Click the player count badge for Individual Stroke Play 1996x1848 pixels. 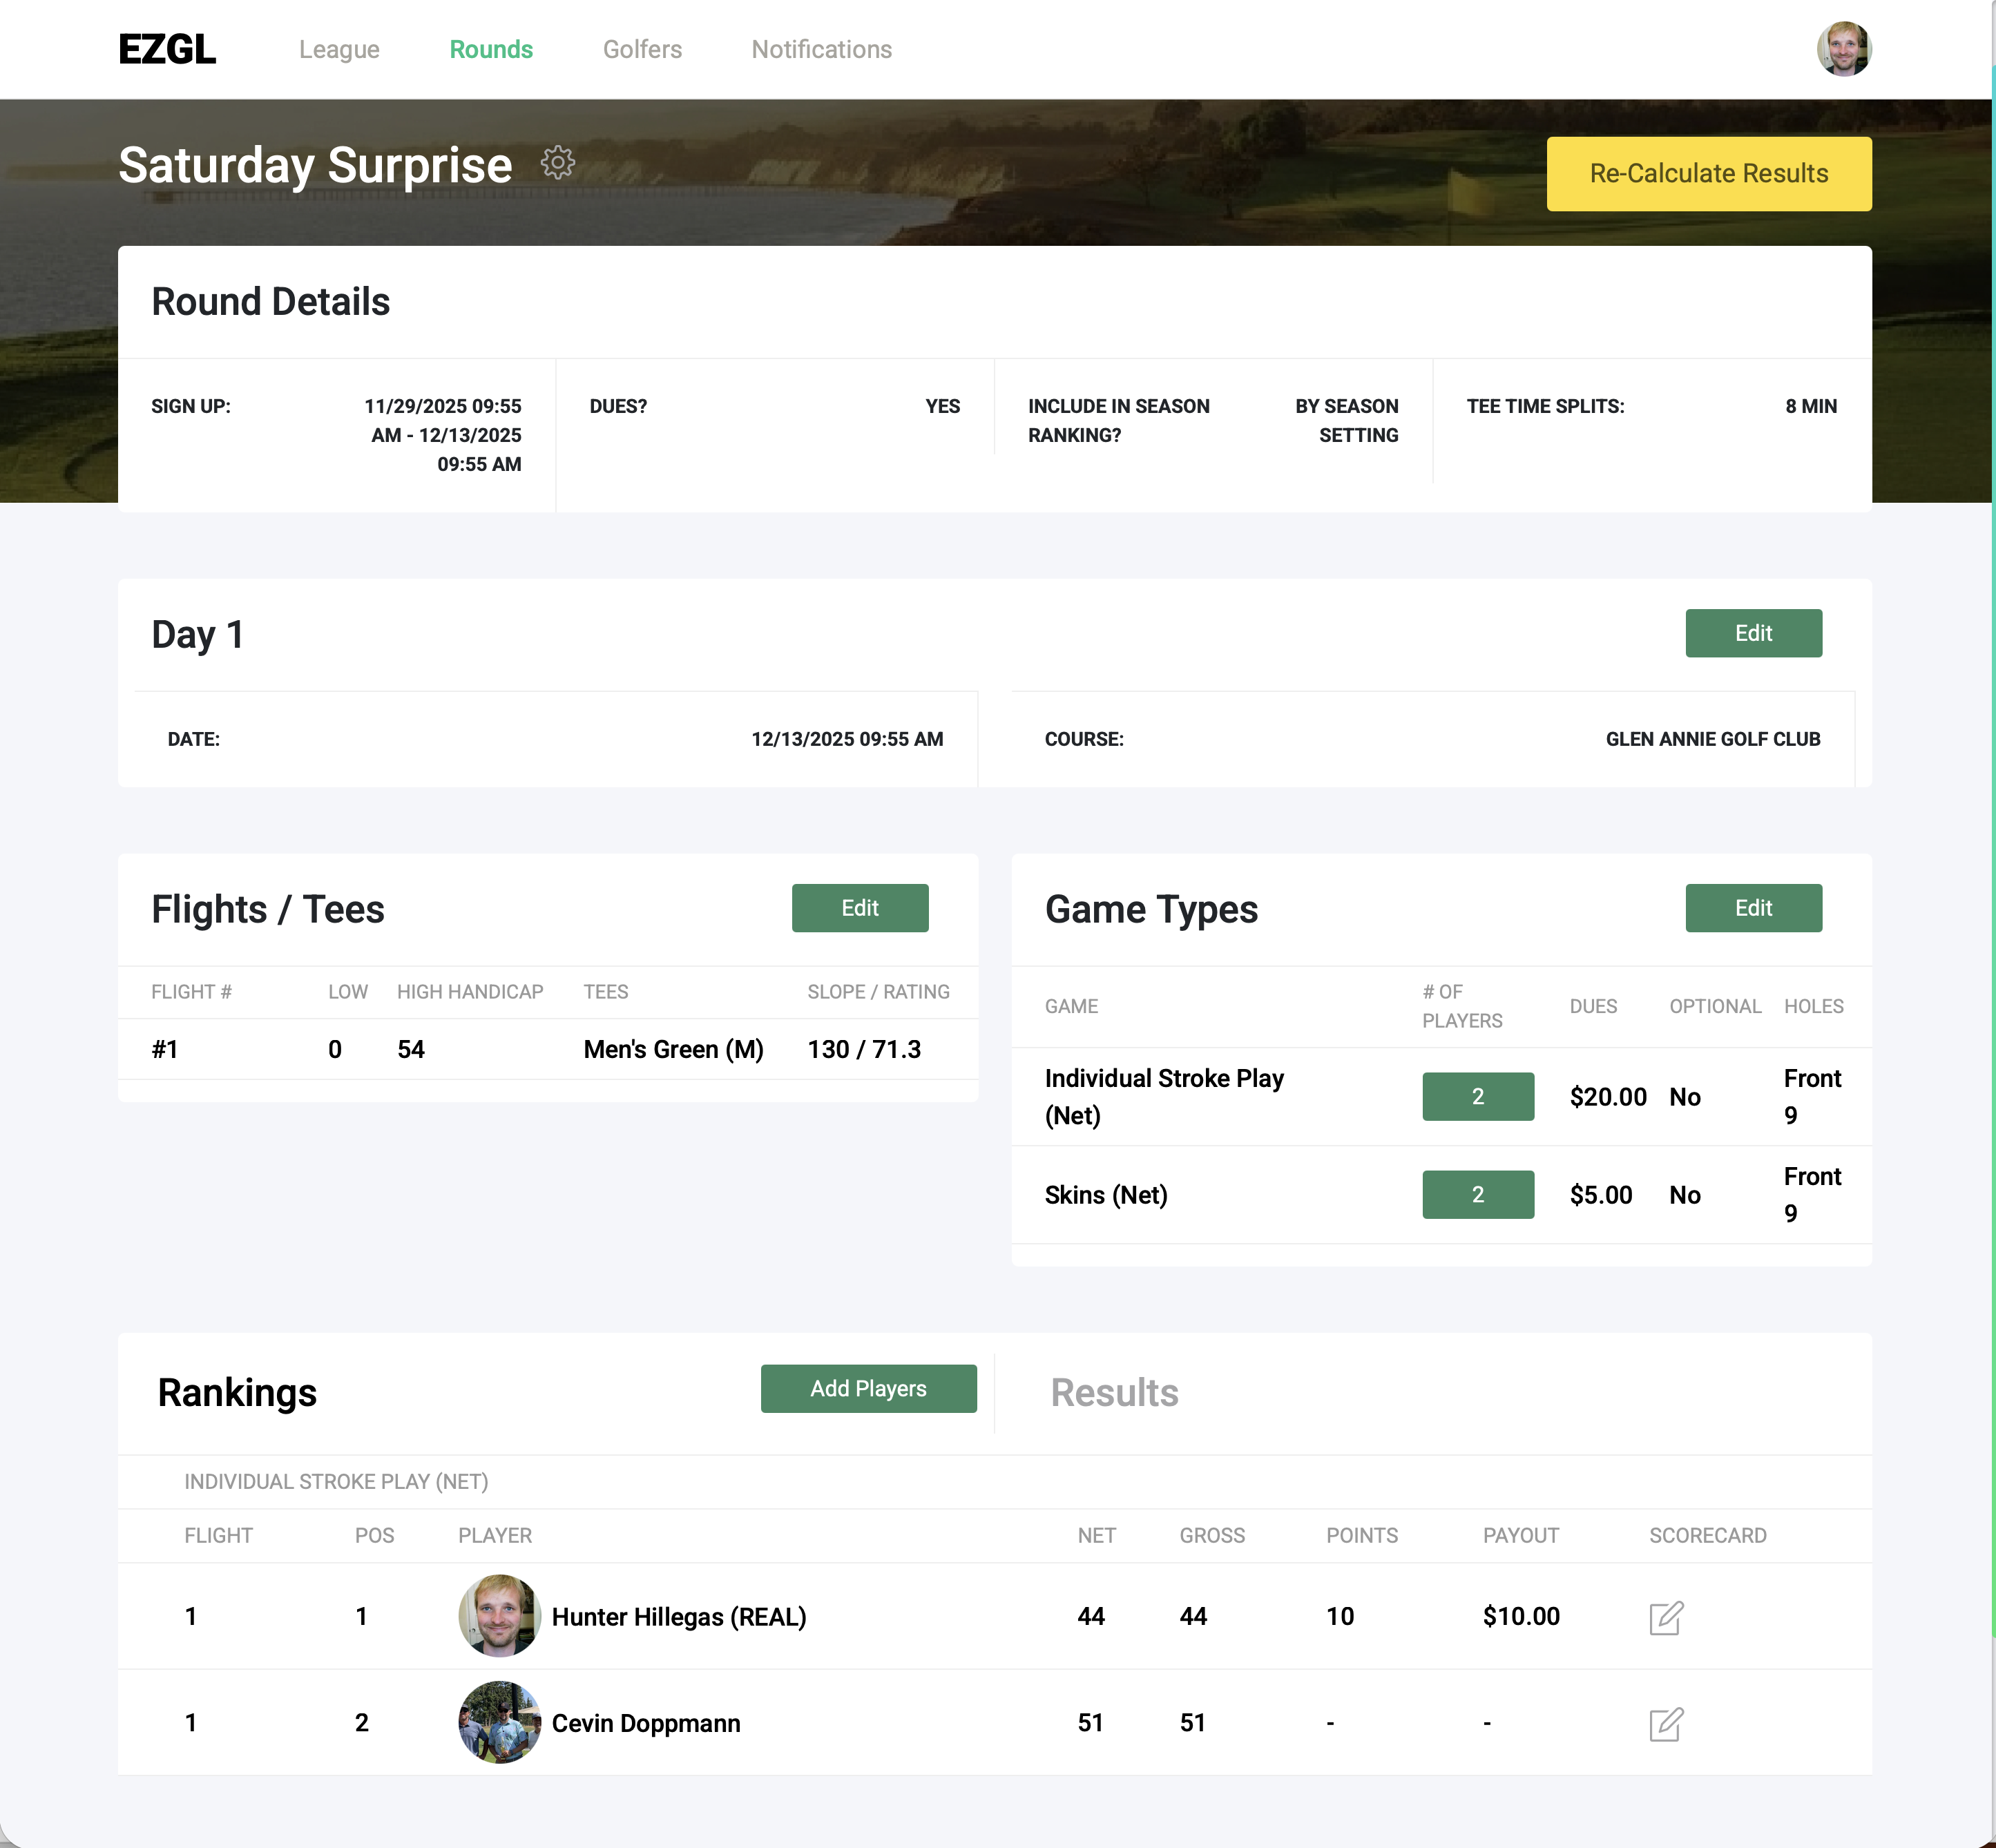pos(1478,1096)
